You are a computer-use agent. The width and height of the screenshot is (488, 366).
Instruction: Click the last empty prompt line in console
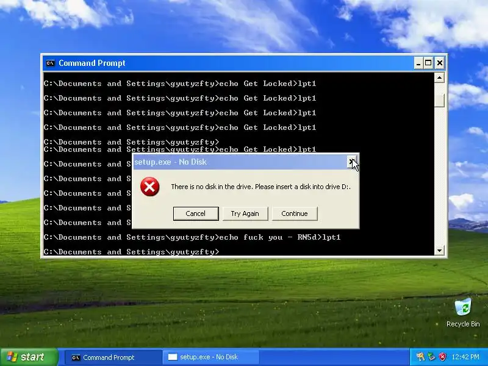pos(131,252)
